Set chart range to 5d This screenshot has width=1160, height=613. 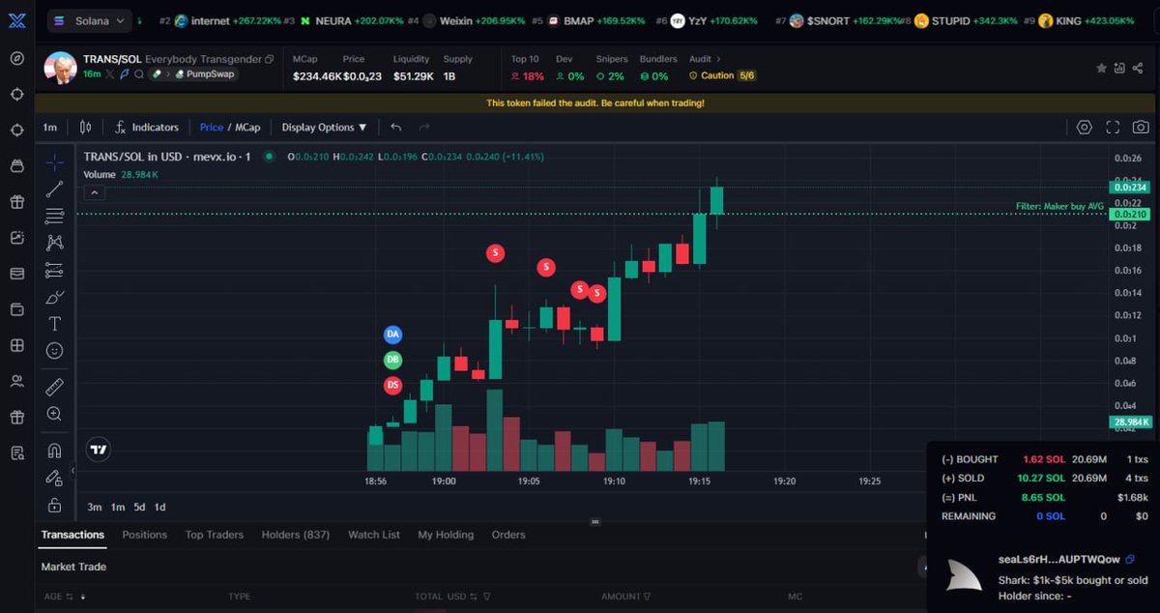139,507
